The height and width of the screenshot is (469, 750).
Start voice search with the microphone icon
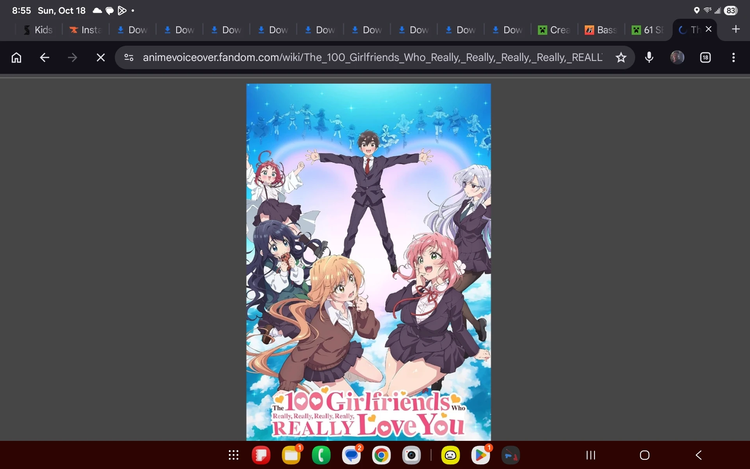pyautogui.click(x=649, y=58)
